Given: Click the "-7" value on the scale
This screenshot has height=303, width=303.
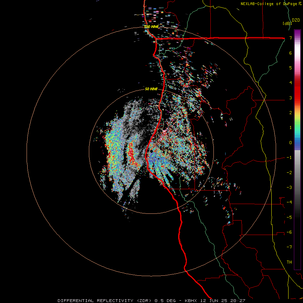Looking at the screenshot, I should [x=289, y=247].
